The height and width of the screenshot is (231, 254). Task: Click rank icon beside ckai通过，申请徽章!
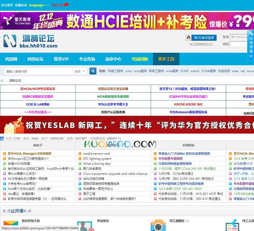(x=5, y=194)
